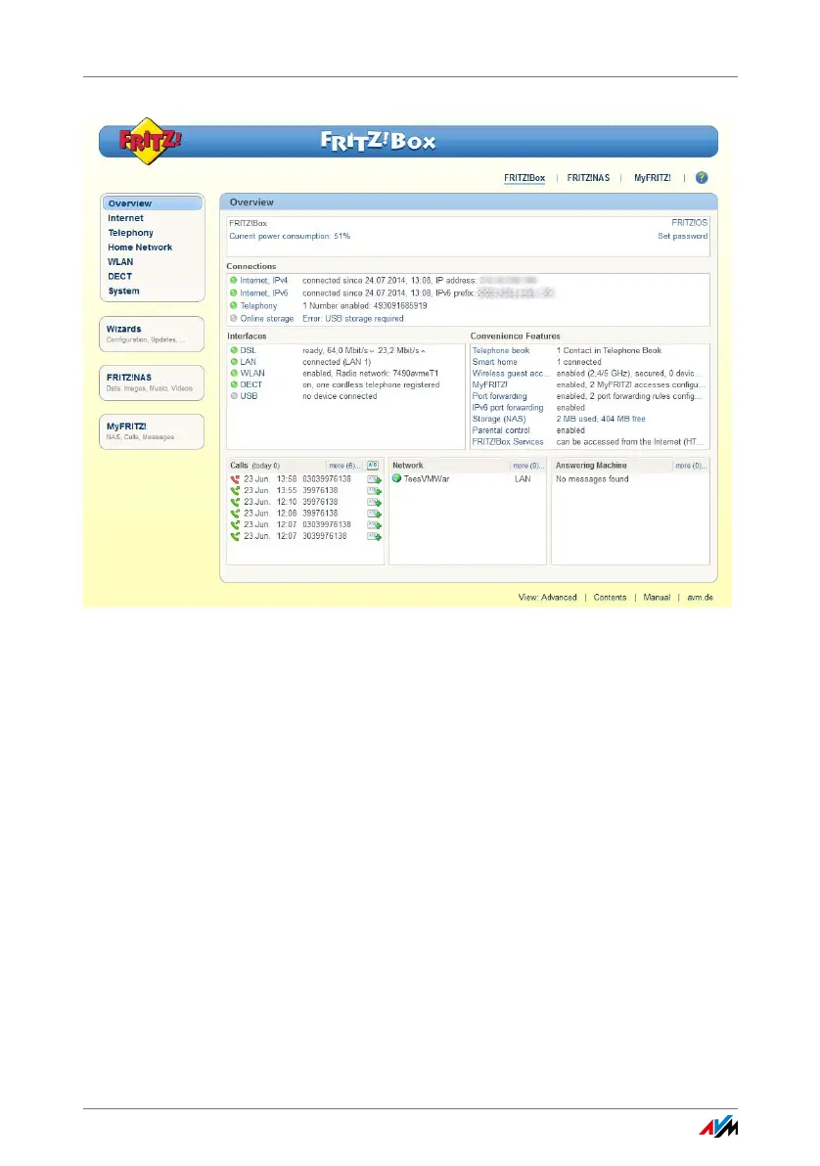
Task: Add 13:58 call number to phone book
Action: pyautogui.click(x=374, y=479)
